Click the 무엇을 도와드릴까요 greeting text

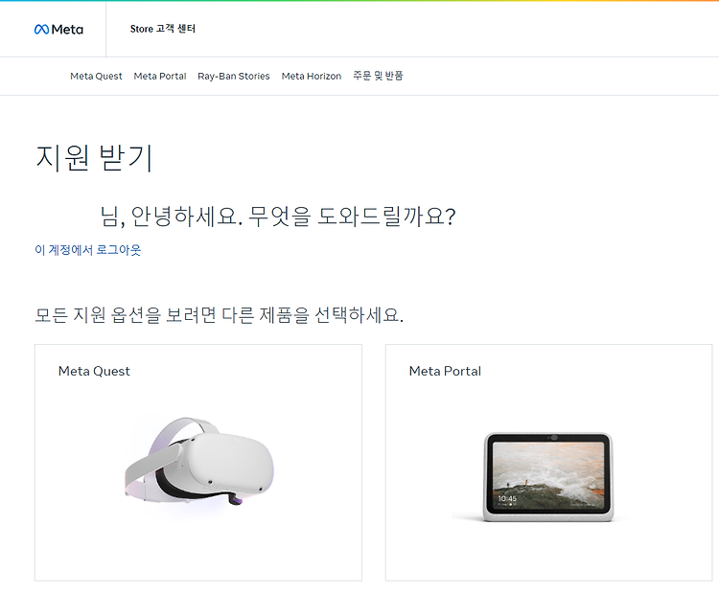click(x=352, y=217)
